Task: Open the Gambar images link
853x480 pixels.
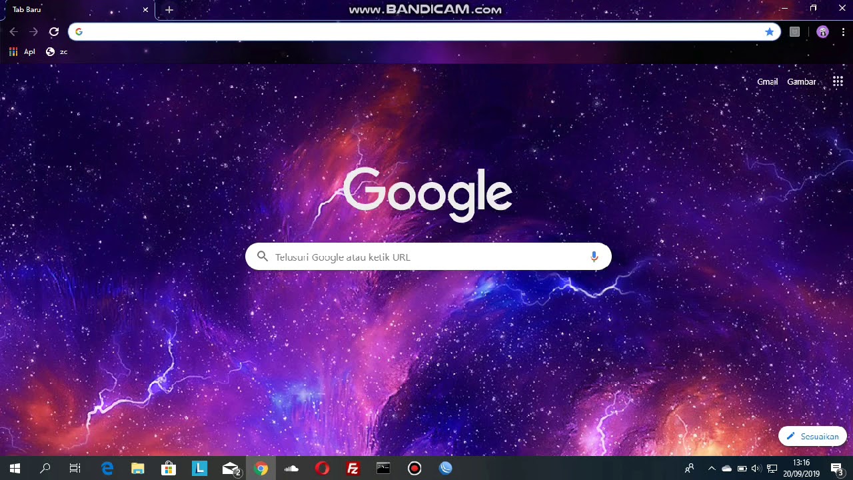Action: point(802,81)
